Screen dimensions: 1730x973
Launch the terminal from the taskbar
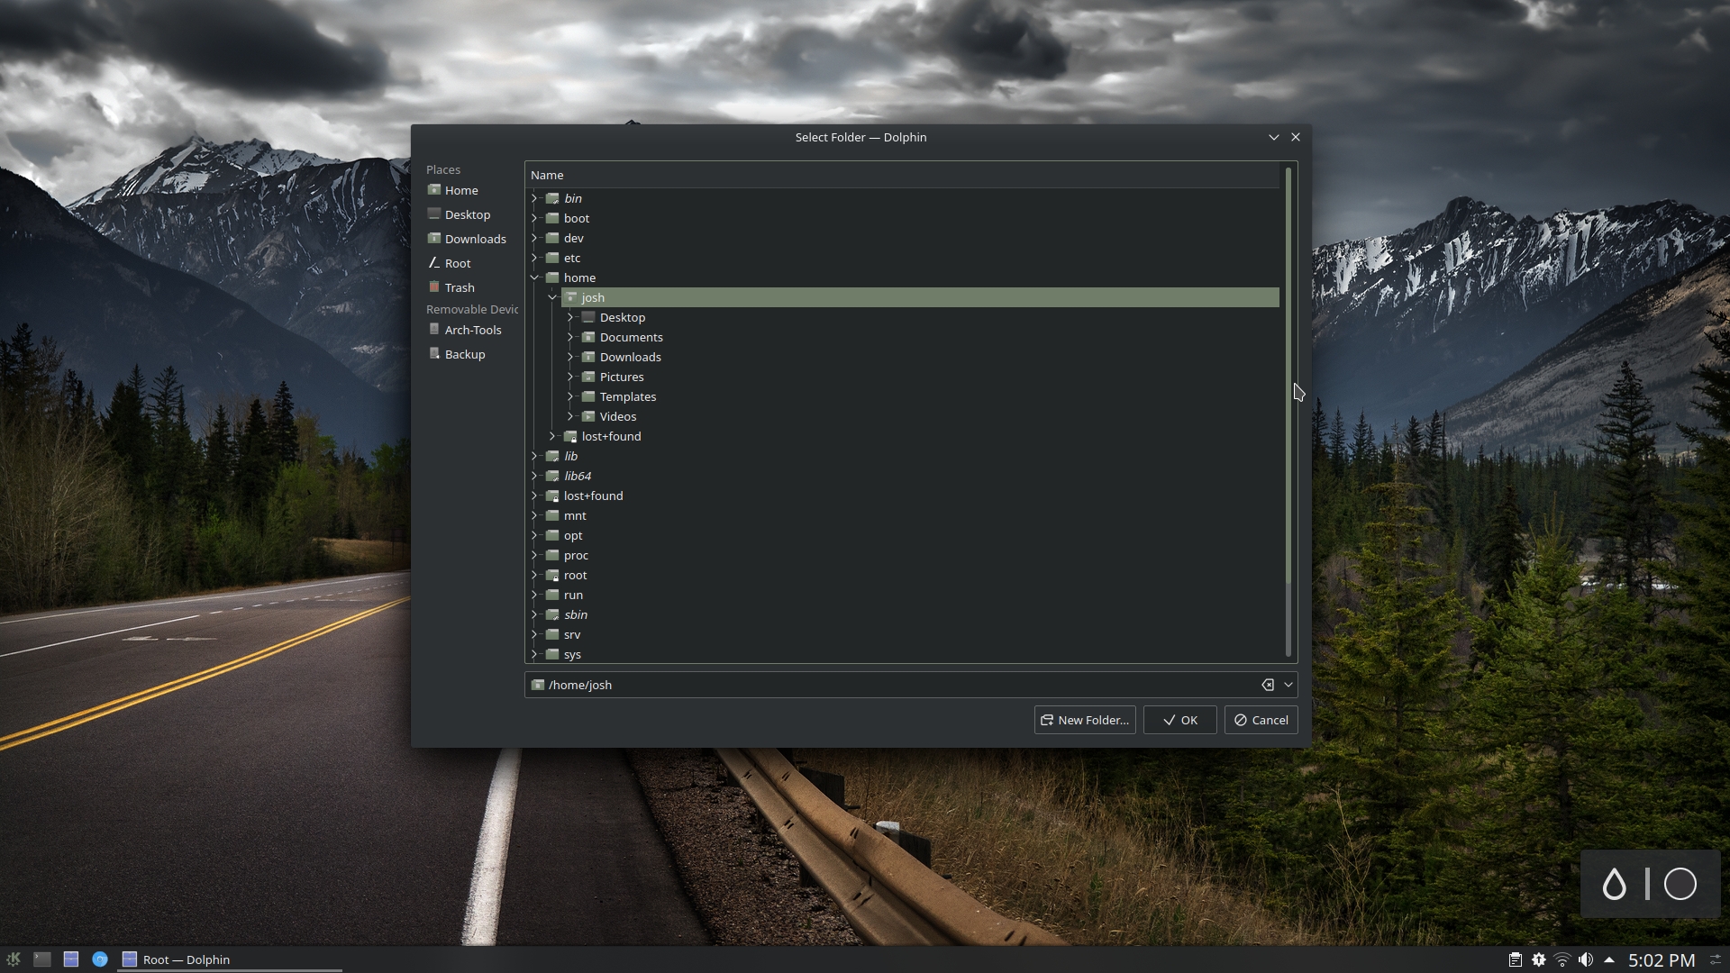click(x=42, y=959)
